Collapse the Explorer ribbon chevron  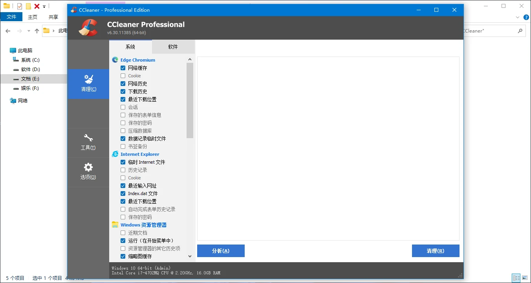click(518, 17)
